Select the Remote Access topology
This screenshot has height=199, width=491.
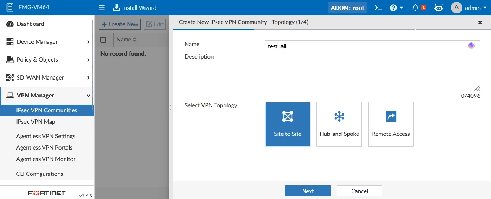coord(391,124)
